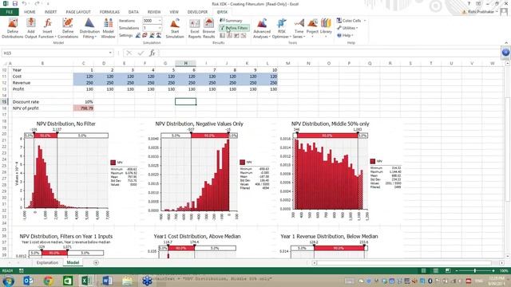Start Simulation from the ribbon
This screenshot has width=511, height=287.
tap(175, 29)
